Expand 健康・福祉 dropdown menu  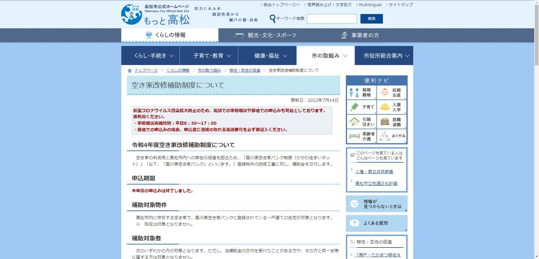(267, 55)
